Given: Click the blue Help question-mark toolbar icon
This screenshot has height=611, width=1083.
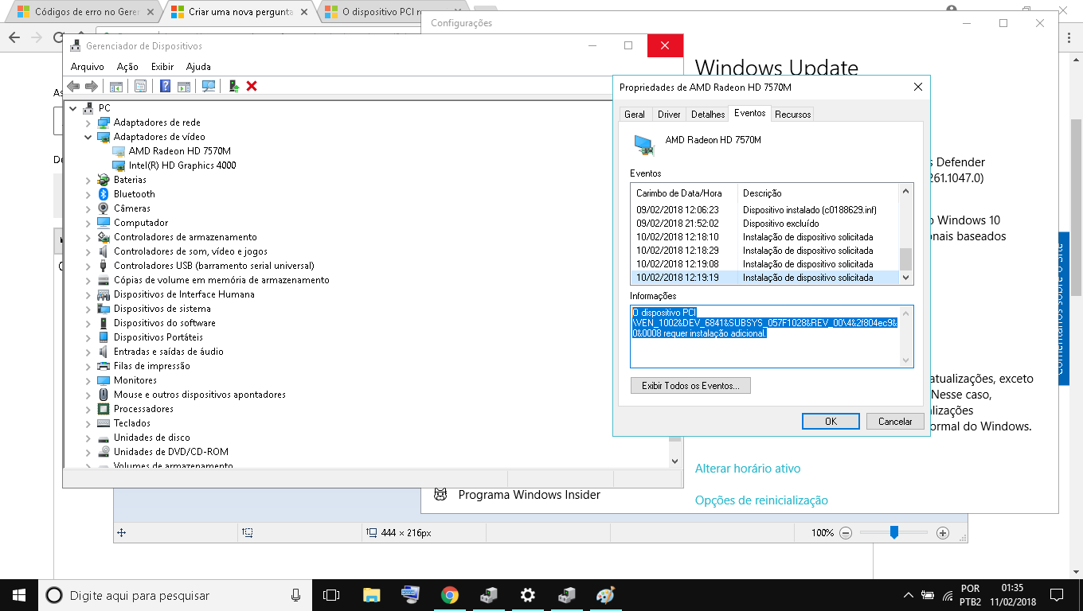Looking at the screenshot, I should pyautogui.click(x=165, y=86).
